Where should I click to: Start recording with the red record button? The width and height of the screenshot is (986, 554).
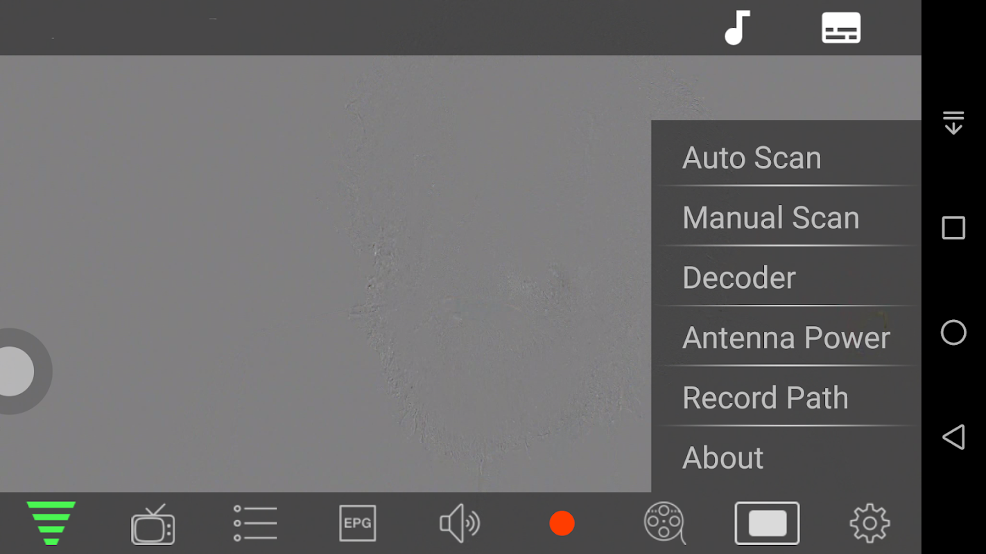(x=562, y=524)
